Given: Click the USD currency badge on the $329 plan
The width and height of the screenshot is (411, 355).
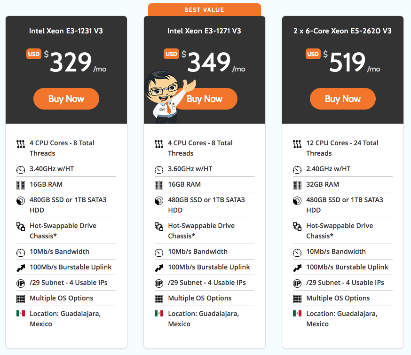Looking at the screenshot, I should [x=34, y=54].
